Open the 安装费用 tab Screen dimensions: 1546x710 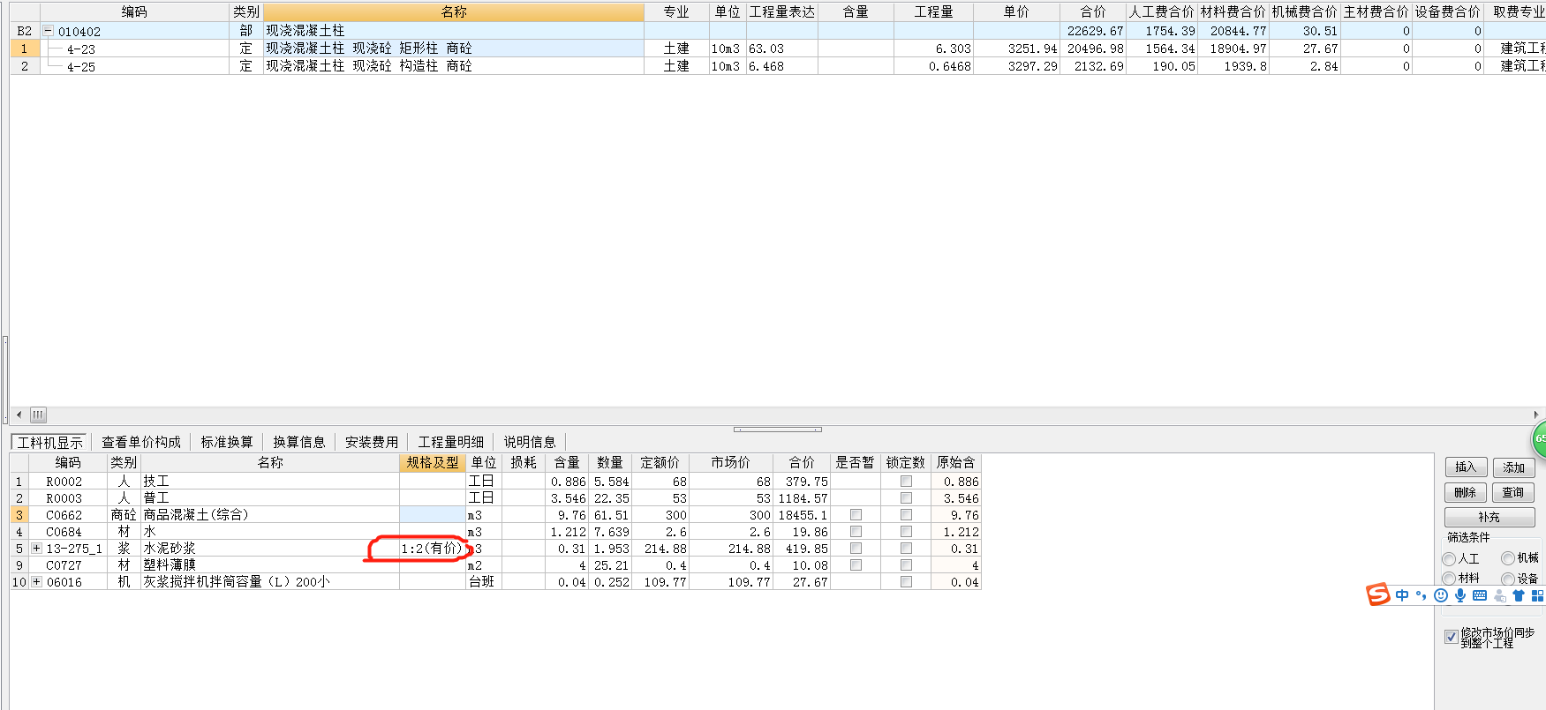pyautogui.click(x=372, y=443)
